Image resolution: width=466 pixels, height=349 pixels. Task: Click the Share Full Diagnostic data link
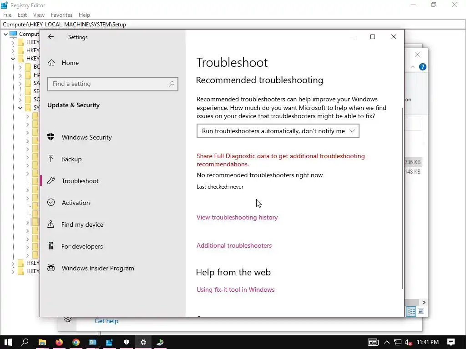(x=280, y=160)
